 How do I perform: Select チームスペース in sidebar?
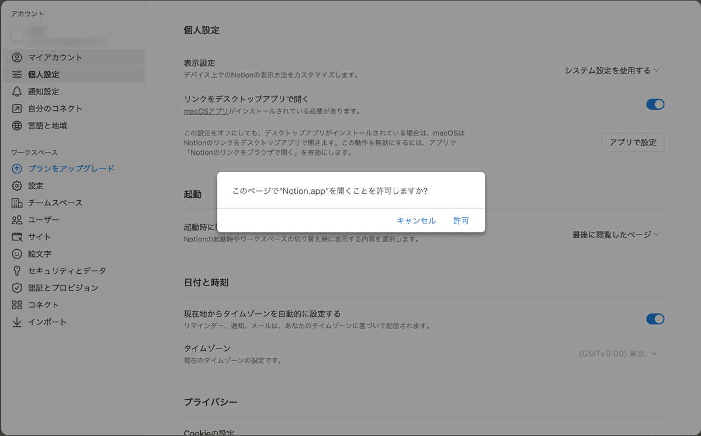[x=74, y=203]
